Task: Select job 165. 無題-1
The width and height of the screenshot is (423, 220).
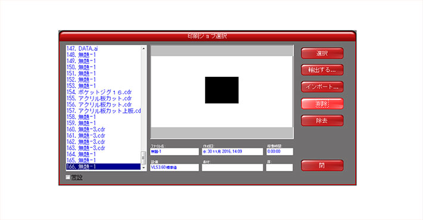Action: [104, 160]
